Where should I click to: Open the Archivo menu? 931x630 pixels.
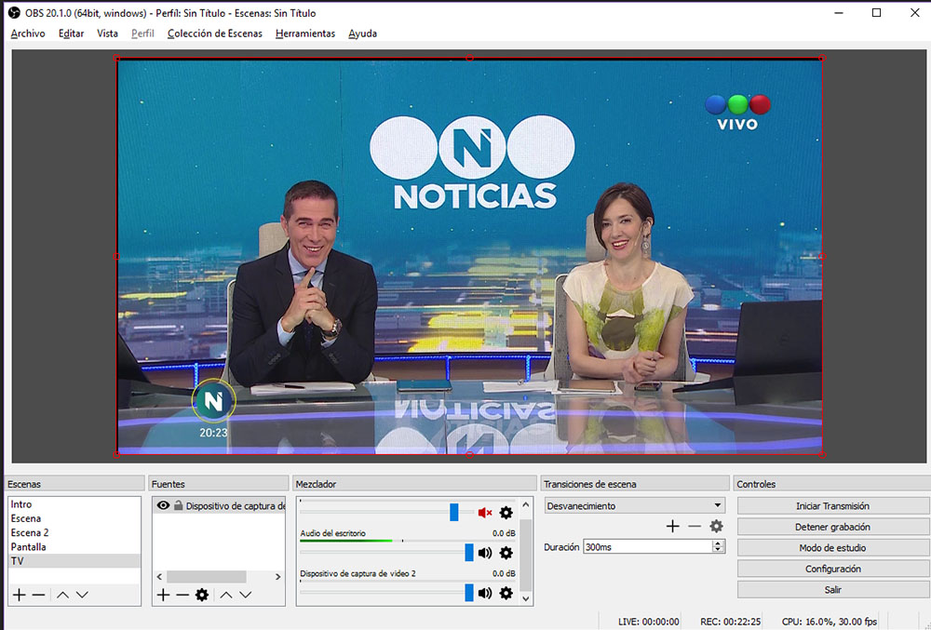coord(28,34)
